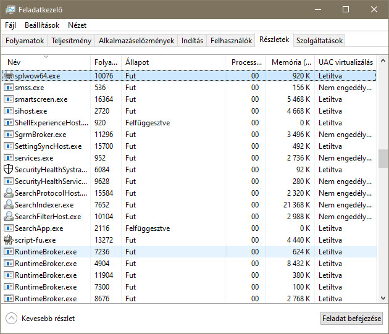
Task: Click the scrollbar down arrow
Action: click(x=383, y=298)
